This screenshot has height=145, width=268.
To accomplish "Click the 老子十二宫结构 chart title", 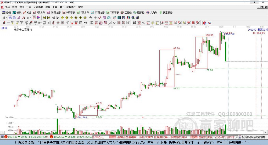I will (23, 30).
